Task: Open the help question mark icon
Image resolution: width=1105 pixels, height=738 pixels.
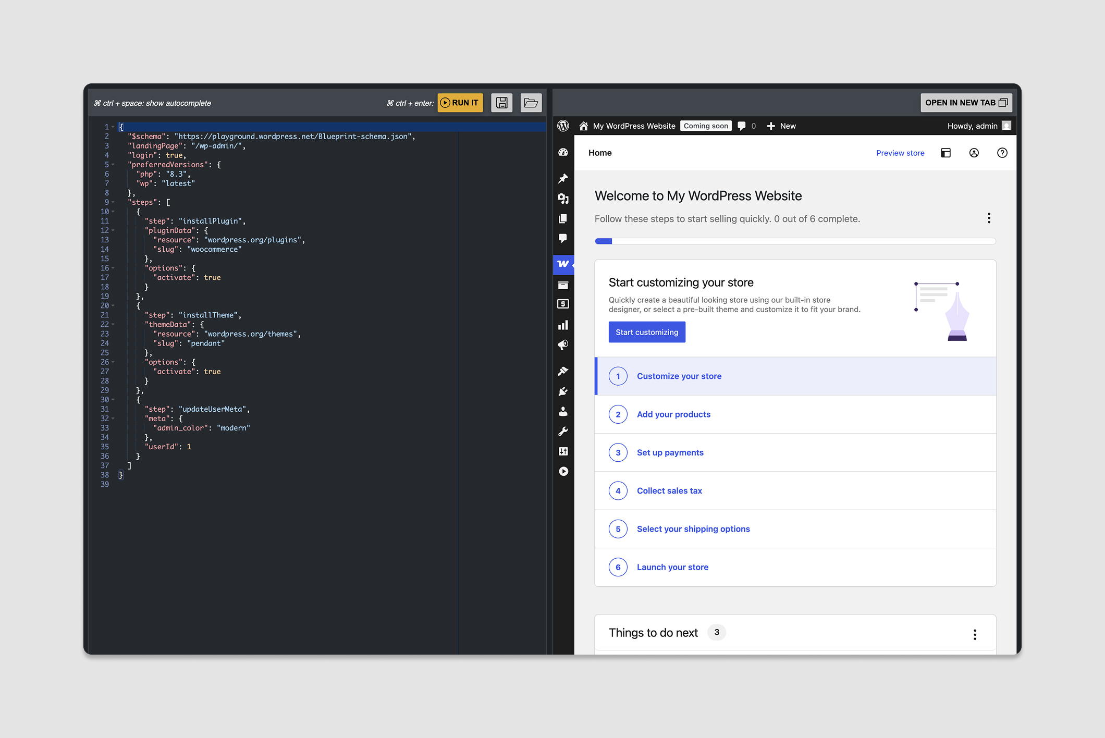Action: click(1002, 153)
